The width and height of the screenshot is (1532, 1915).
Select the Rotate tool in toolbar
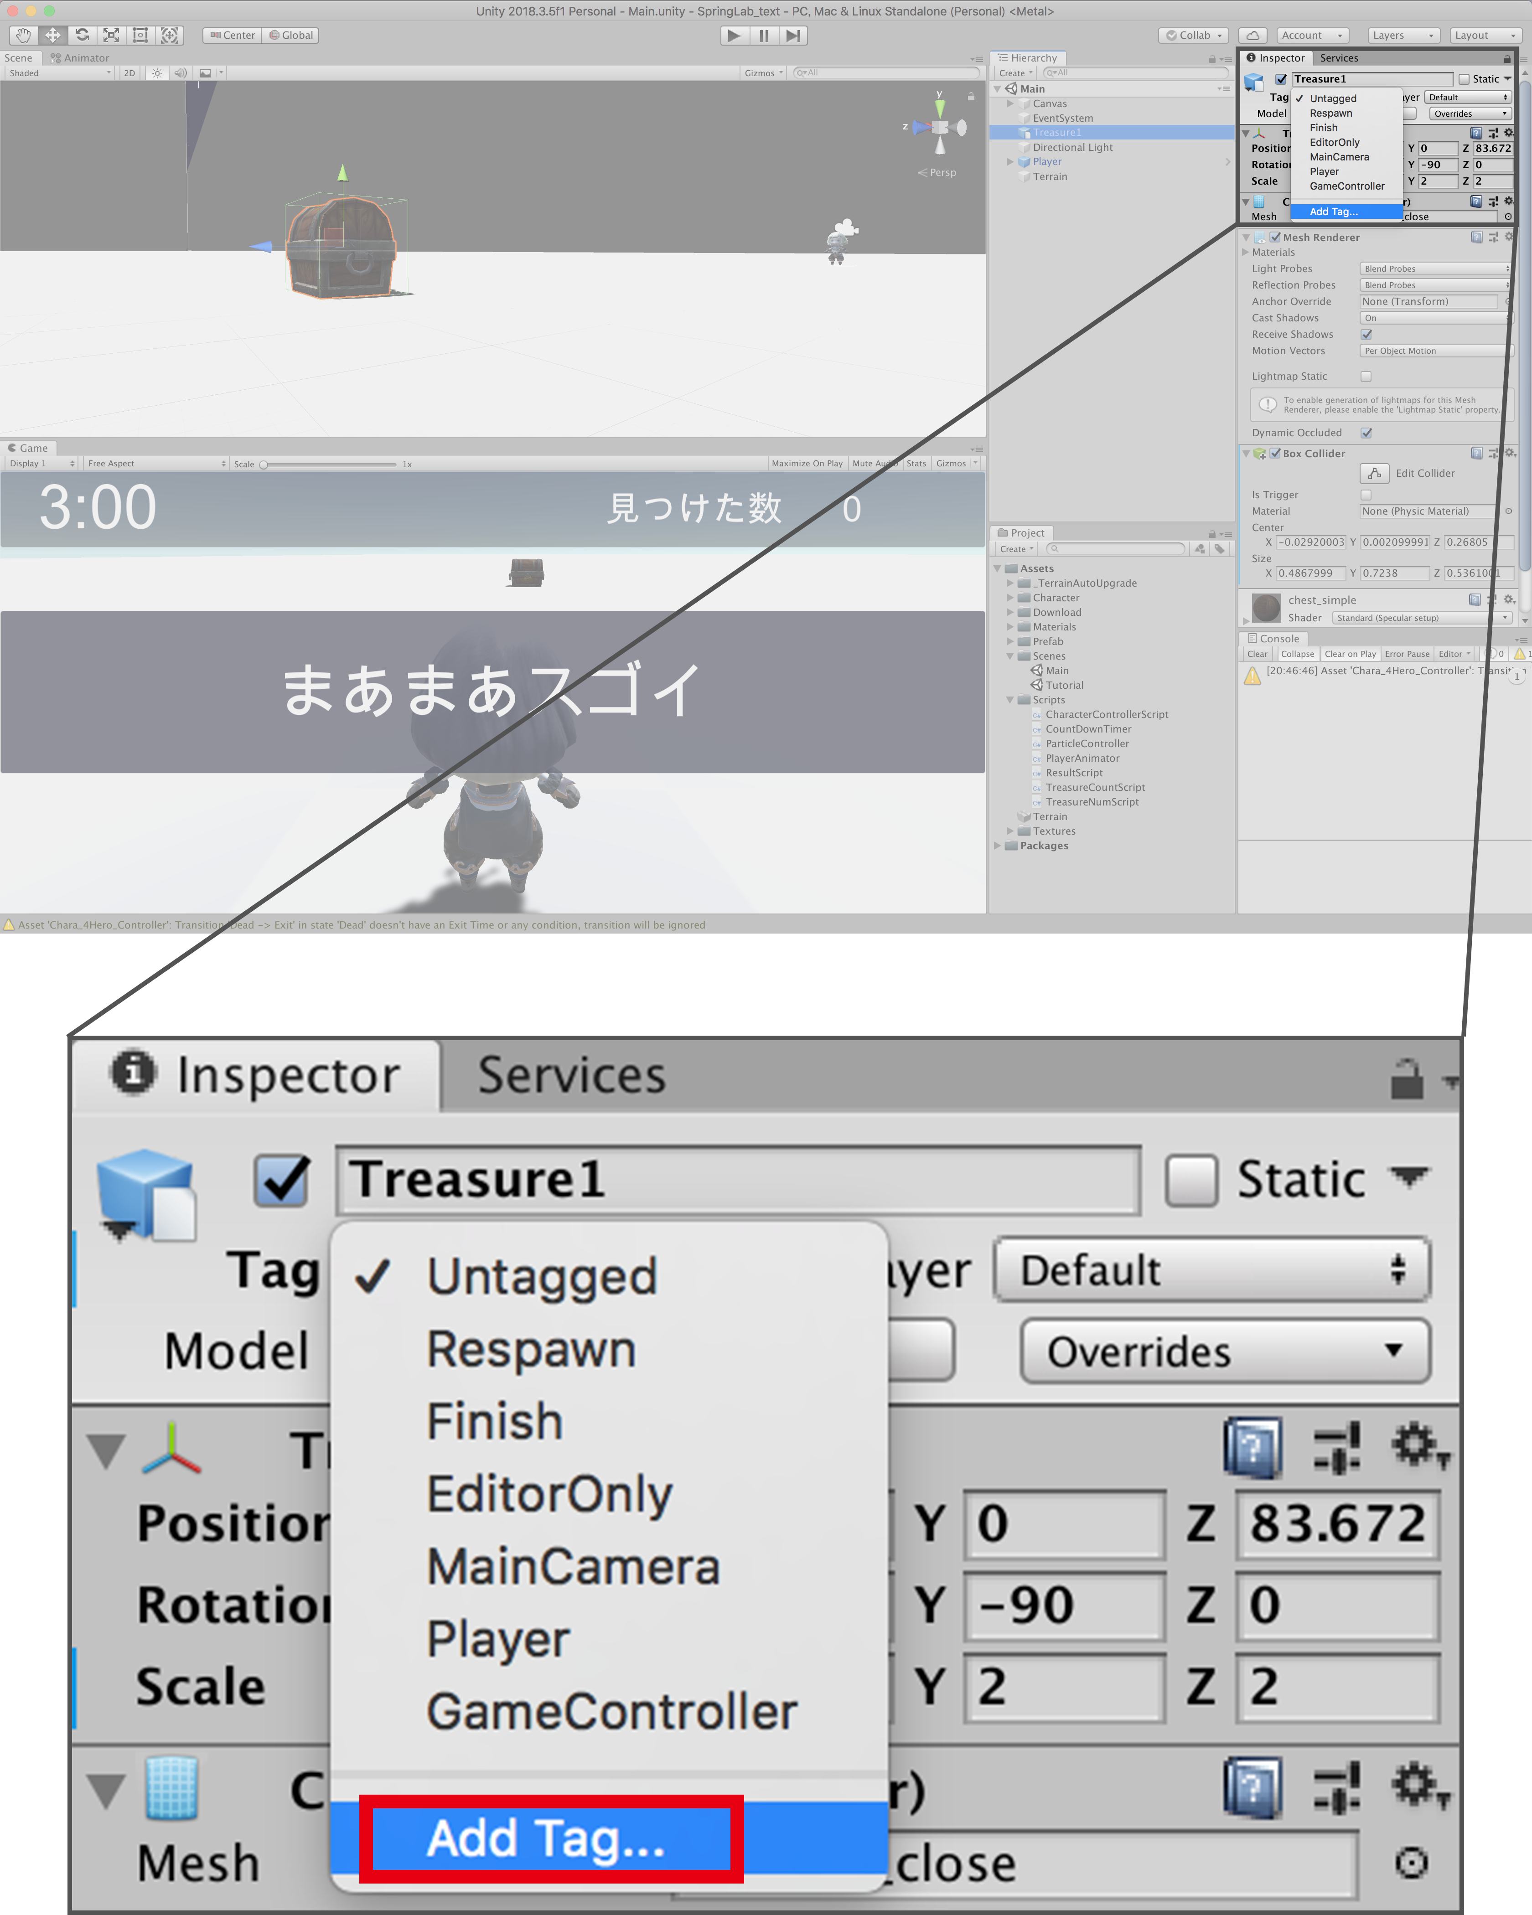tap(82, 36)
